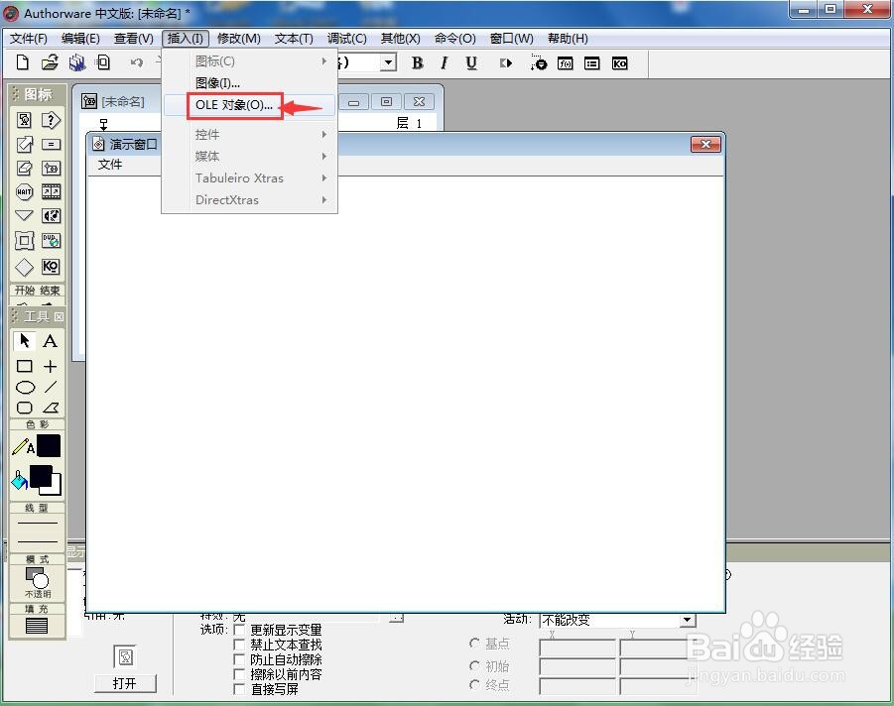Viewport: 894px width, 706px height.
Task: Open the 文件 menu in 演示窗口
Action: click(x=110, y=165)
